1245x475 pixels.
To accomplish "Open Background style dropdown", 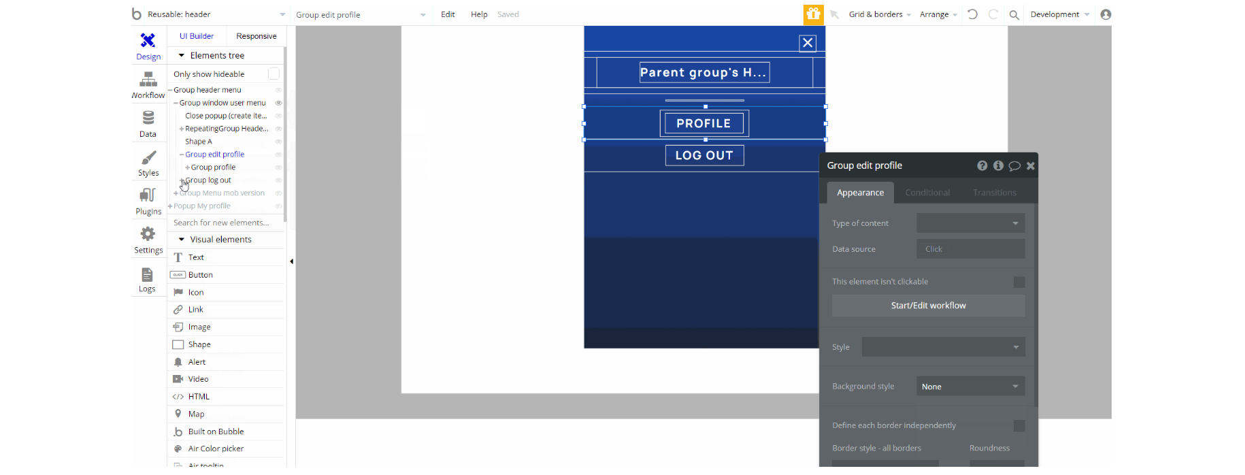I will tap(971, 387).
